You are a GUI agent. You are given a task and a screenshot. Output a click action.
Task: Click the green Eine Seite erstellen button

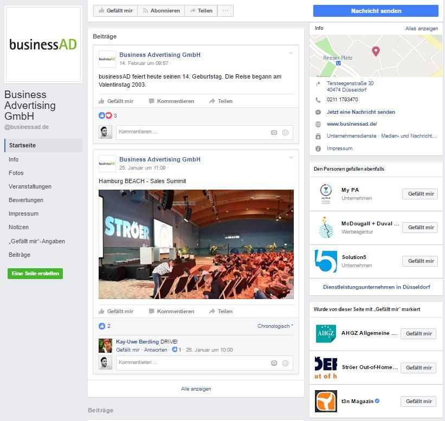pyautogui.click(x=35, y=274)
